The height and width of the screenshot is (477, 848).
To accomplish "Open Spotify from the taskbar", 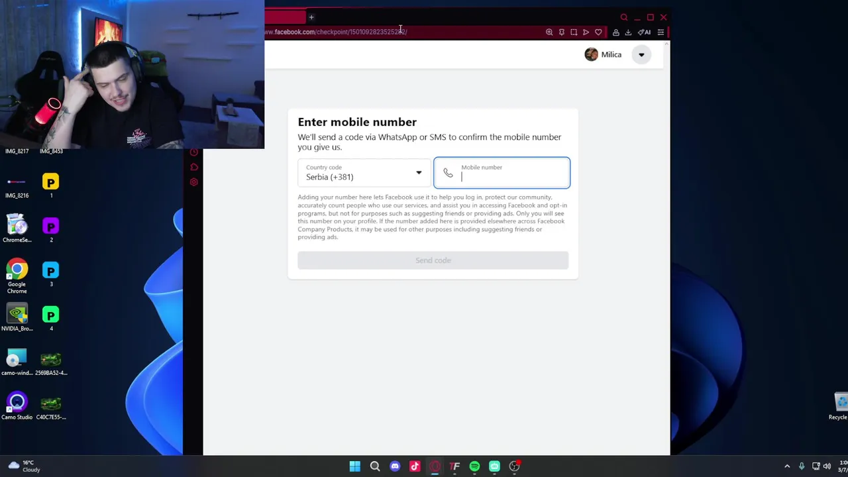I will pos(474,466).
